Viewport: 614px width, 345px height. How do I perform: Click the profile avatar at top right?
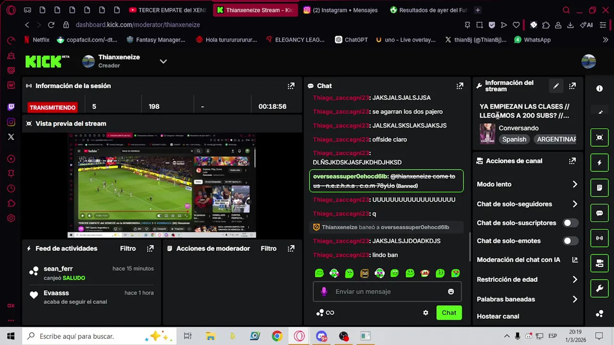[589, 61]
